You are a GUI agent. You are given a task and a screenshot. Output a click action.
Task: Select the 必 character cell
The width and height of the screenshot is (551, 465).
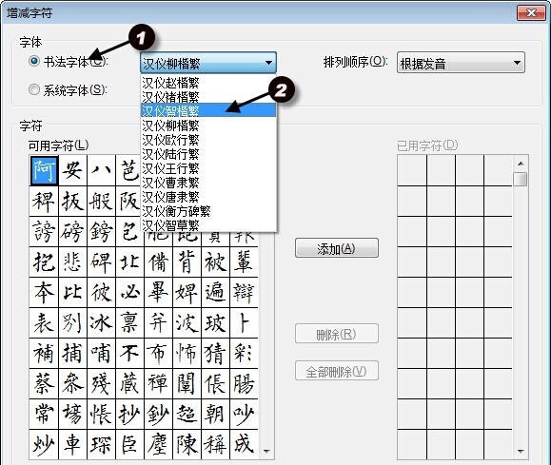pos(129,293)
